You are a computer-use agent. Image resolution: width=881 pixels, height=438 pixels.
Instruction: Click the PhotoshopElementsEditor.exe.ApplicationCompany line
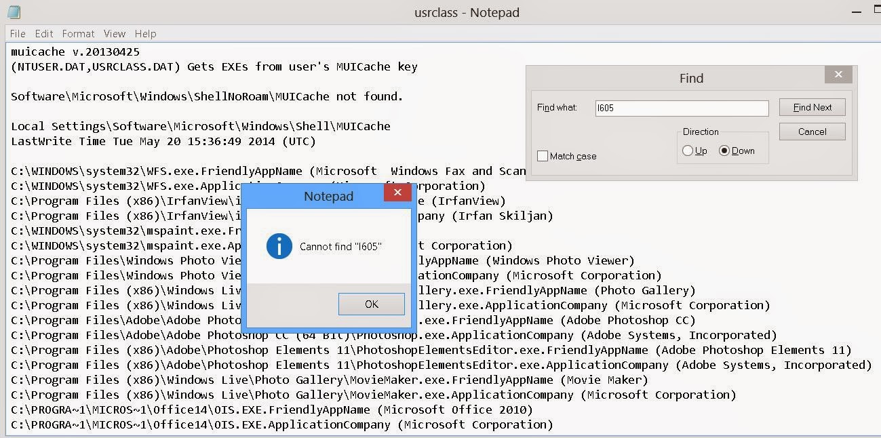pos(442,365)
